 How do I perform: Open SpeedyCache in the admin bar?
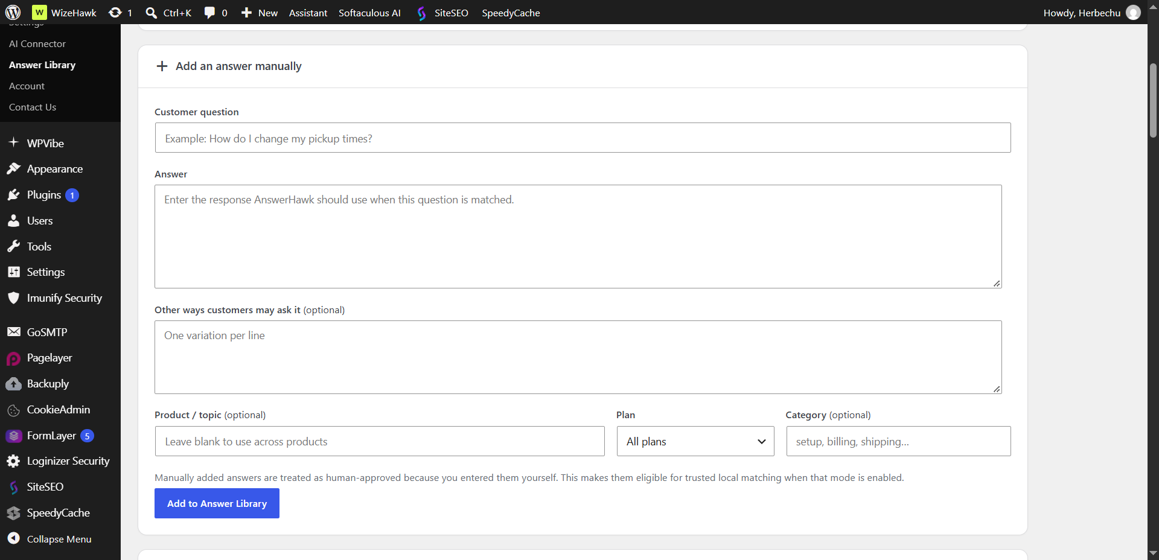tap(511, 13)
